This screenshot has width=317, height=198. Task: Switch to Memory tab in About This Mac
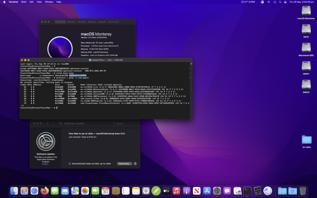[x=92, y=22]
